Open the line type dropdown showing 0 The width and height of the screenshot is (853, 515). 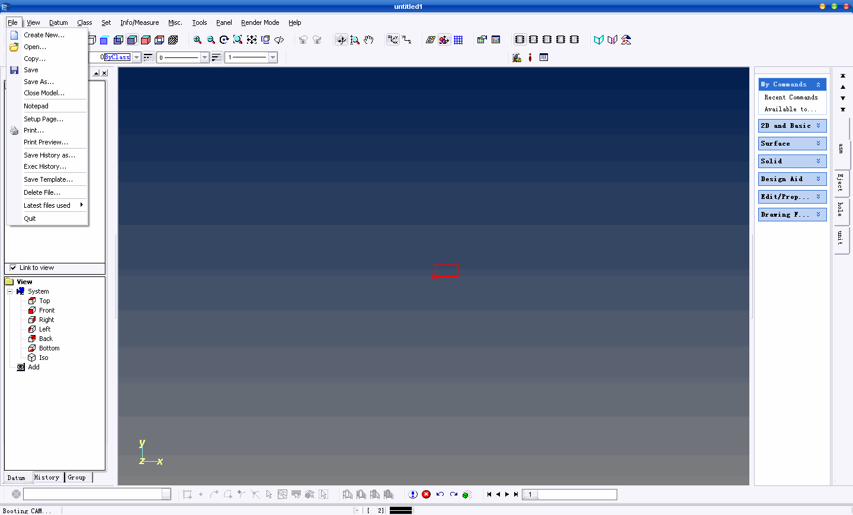coord(205,57)
